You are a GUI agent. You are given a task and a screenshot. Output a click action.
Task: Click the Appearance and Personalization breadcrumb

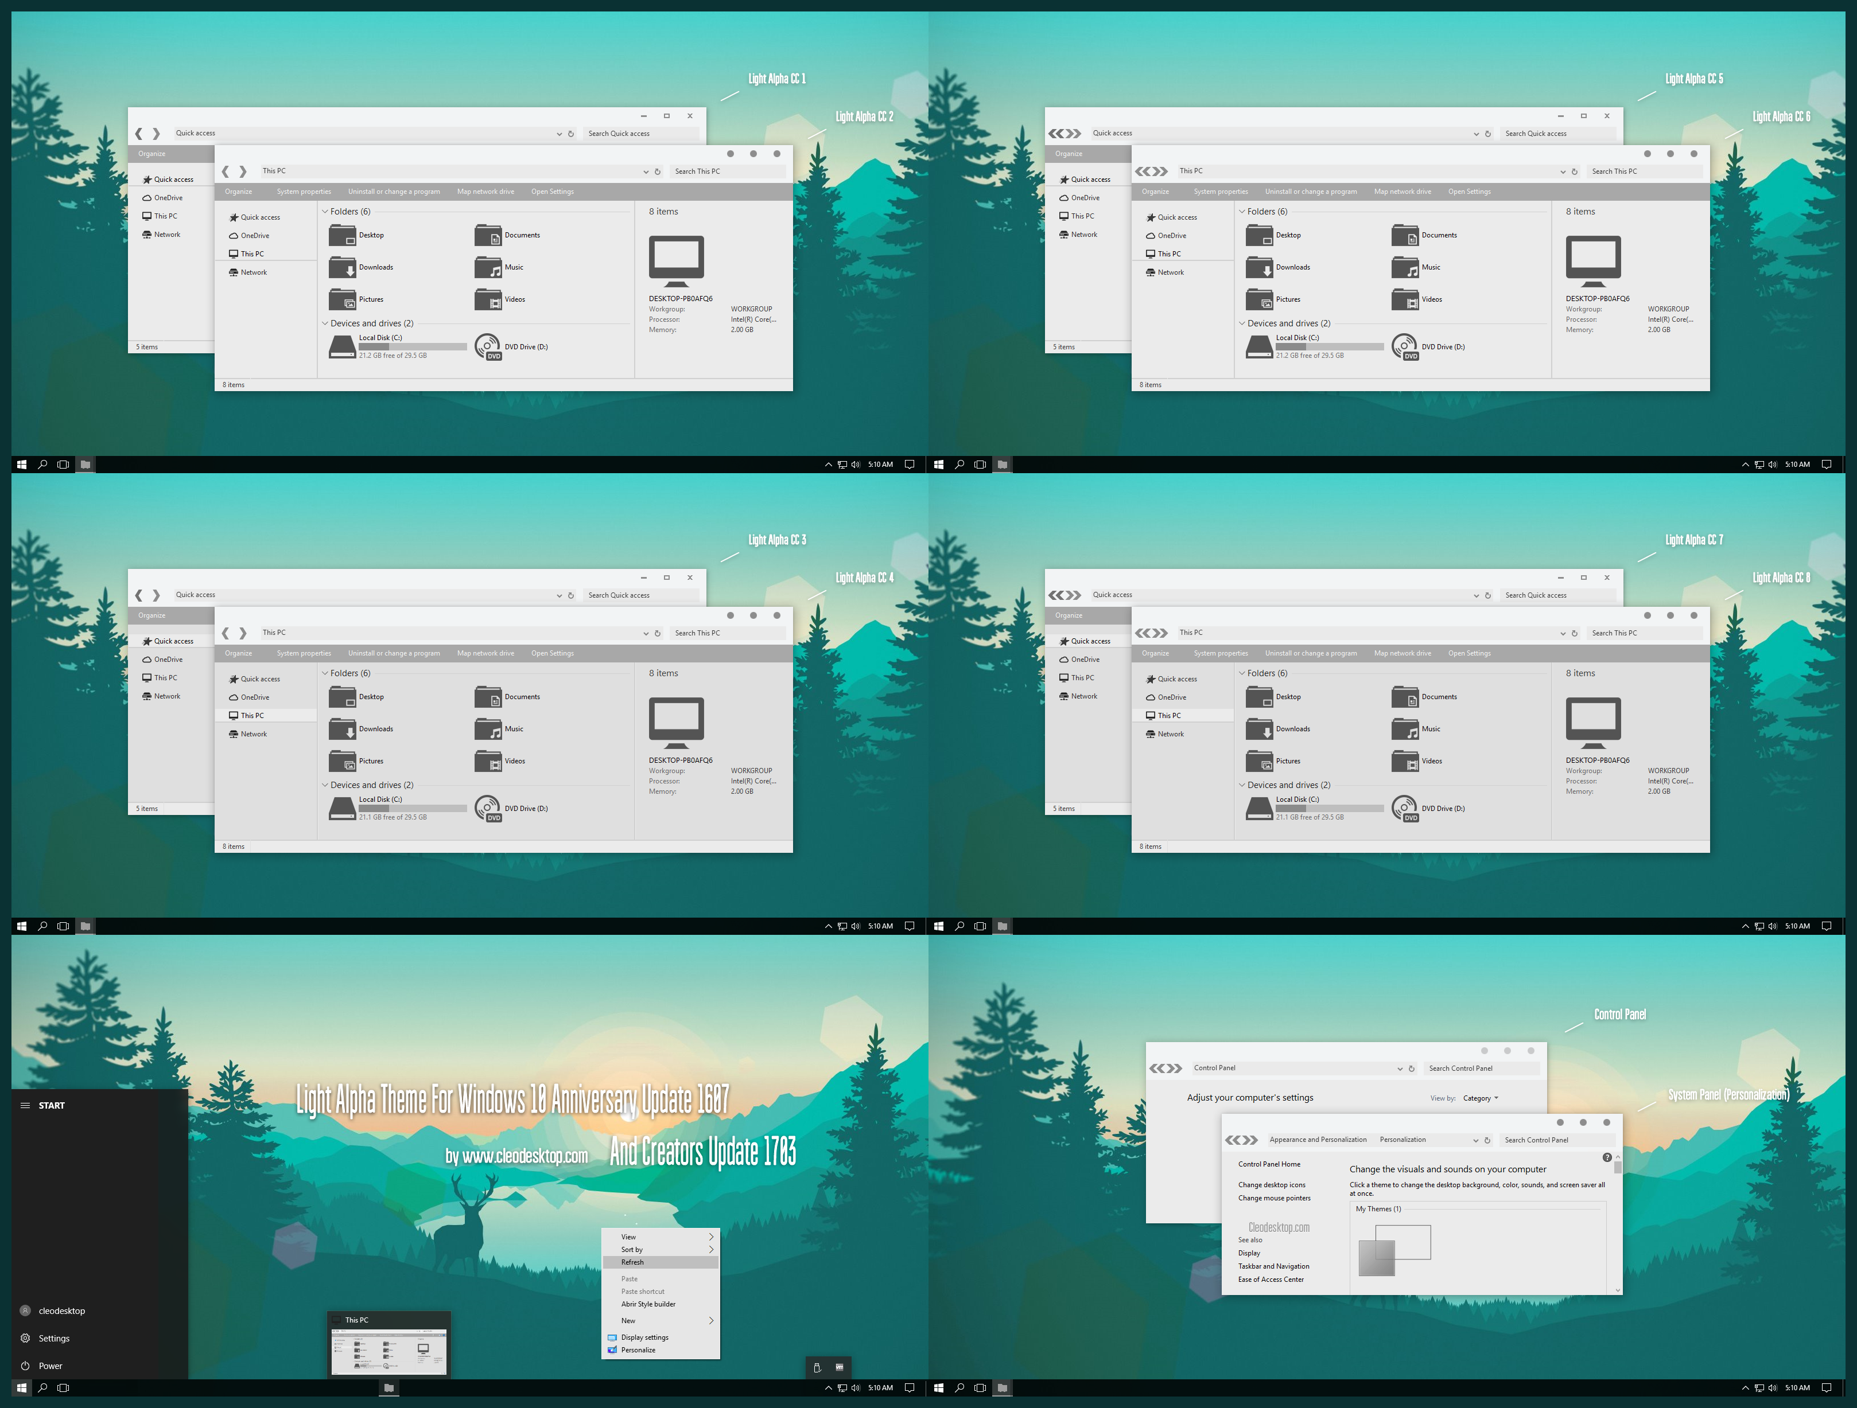(x=1317, y=1140)
